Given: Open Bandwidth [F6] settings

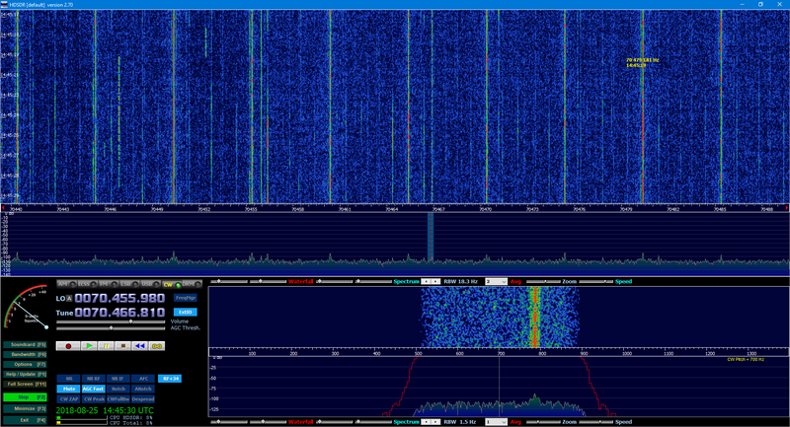Looking at the screenshot, I should 26,354.
